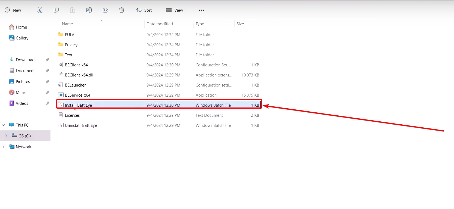Click the Text Document type cell
454x209 pixels.
click(x=209, y=115)
